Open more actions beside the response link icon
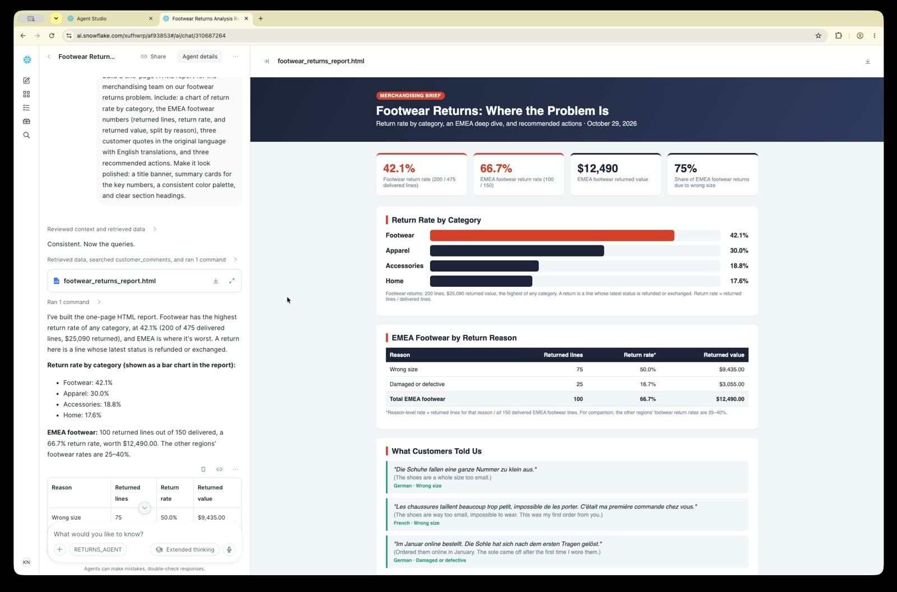897x592 pixels. [235, 469]
